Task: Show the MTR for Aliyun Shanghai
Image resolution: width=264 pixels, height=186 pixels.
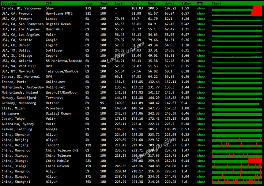Action: point(201,182)
